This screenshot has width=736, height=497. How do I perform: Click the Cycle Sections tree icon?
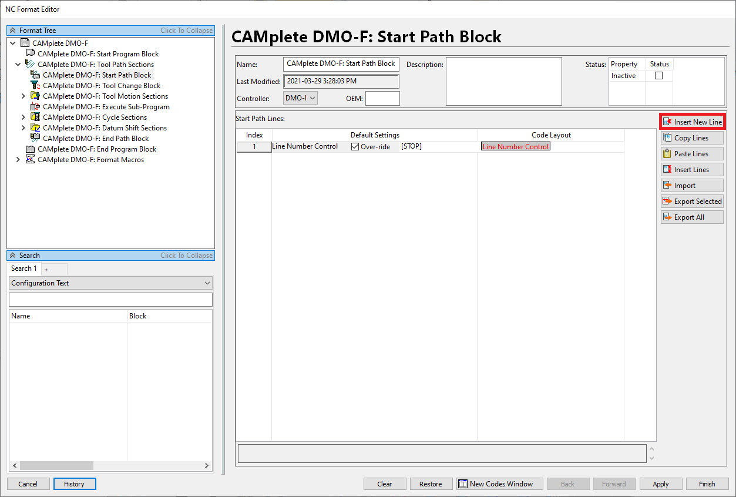coord(35,117)
